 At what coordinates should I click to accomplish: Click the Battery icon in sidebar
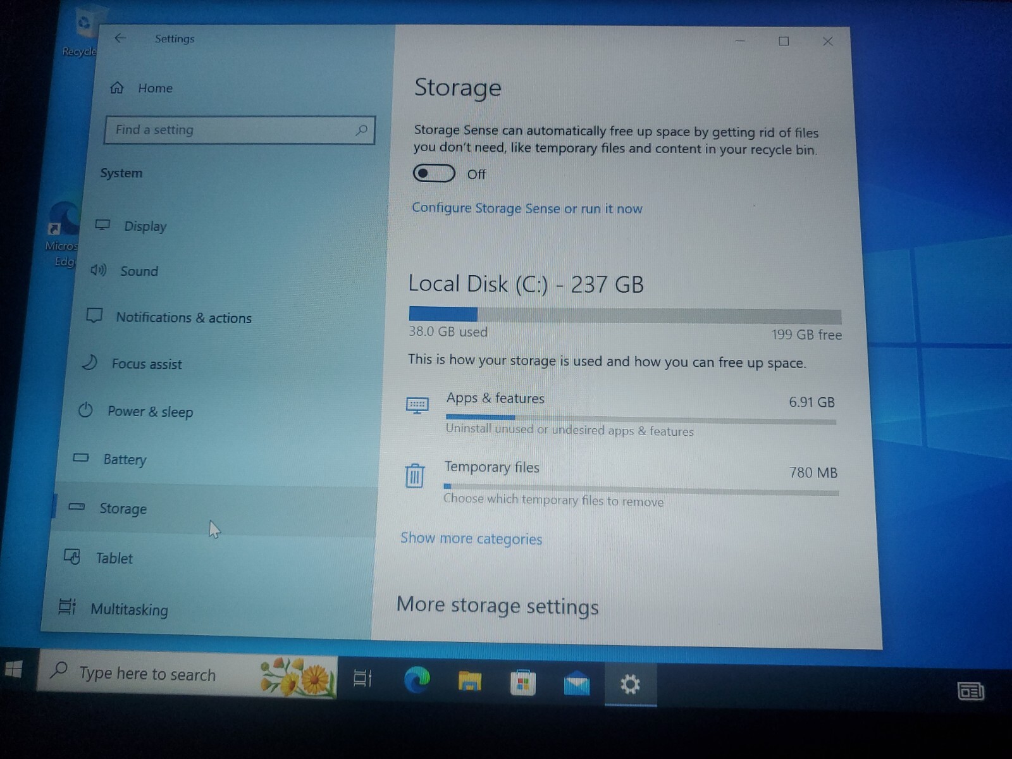81,457
